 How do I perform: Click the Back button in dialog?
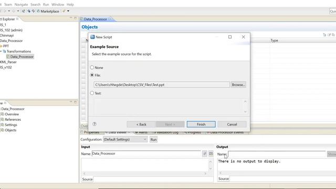click(141, 124)
